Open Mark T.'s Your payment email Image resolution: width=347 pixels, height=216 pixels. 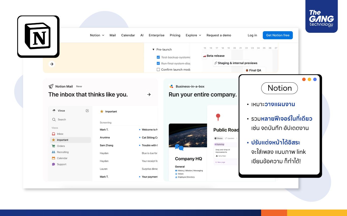(x=129, y=177)
